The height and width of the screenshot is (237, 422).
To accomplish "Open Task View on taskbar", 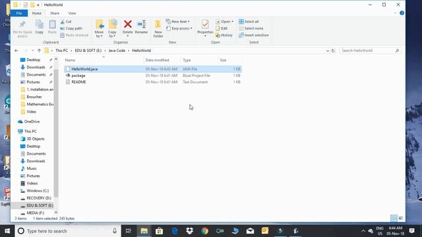I will 129,231.
